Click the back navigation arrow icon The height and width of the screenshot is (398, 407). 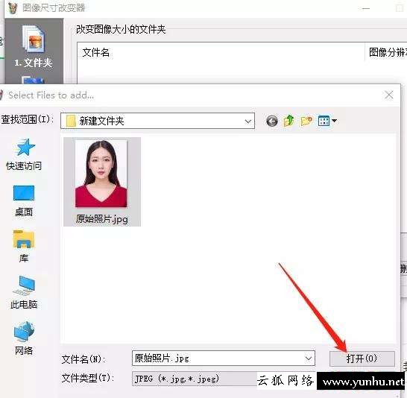pos(272,121)
